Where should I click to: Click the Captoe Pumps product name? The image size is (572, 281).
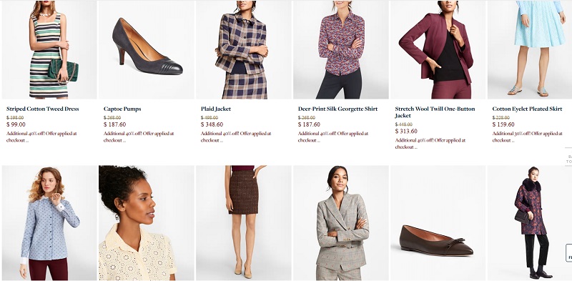tap(122, 109)
